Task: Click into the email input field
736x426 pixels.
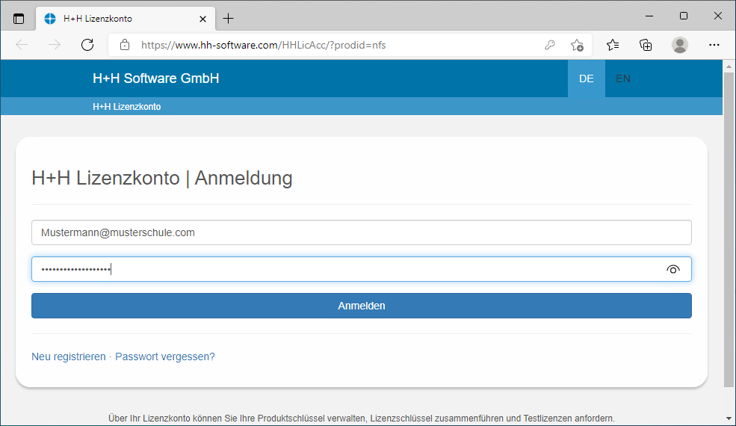Action: (x=362, y=232)
